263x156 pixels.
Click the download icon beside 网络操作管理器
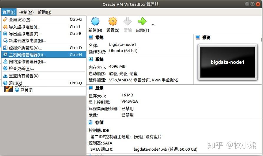tap(5, 62)
